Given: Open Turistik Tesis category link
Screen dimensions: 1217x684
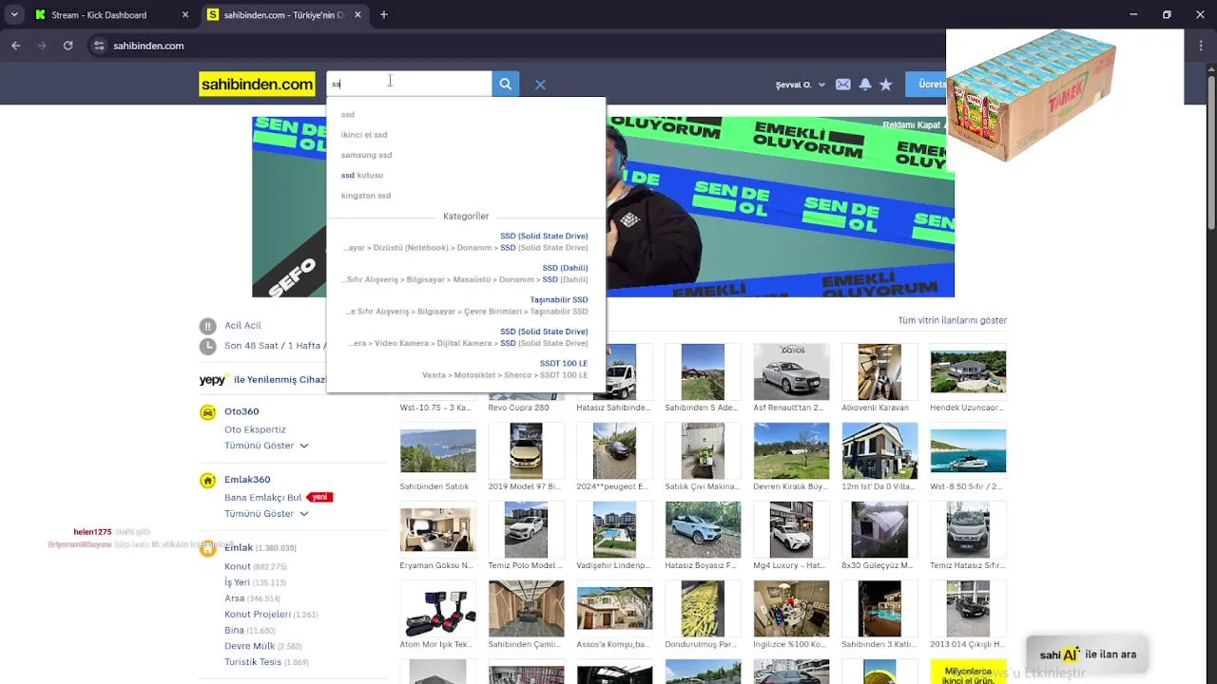Looking at the screenshot, I should [253, 662].
